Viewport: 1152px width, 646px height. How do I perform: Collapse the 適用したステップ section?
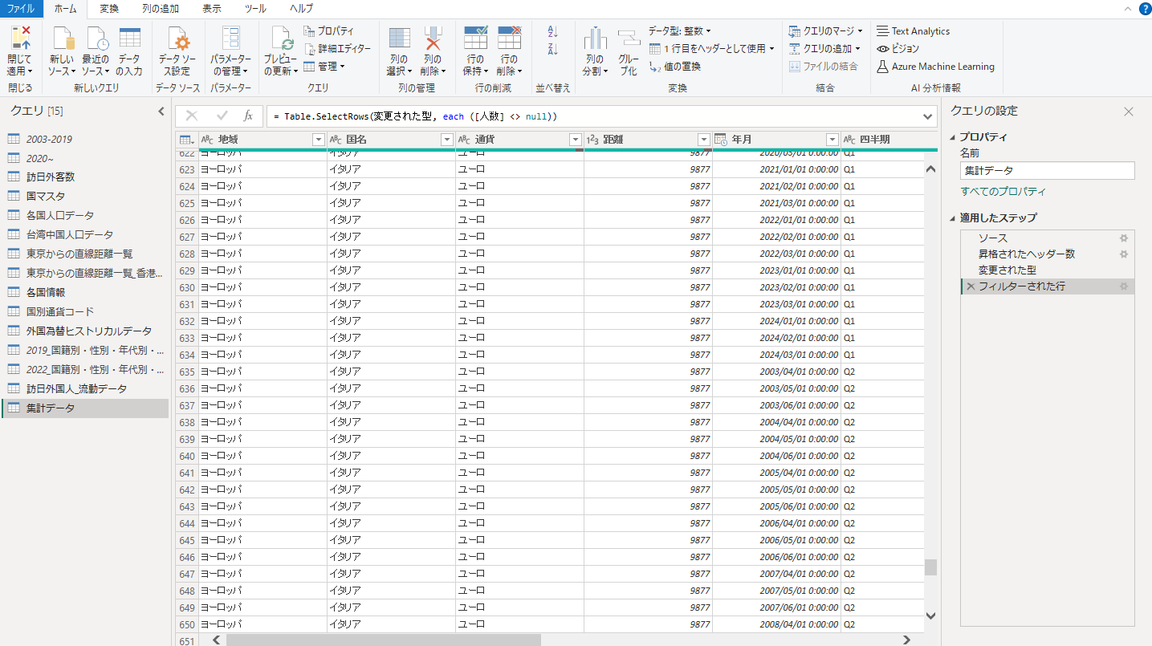[x=954, y=218]
